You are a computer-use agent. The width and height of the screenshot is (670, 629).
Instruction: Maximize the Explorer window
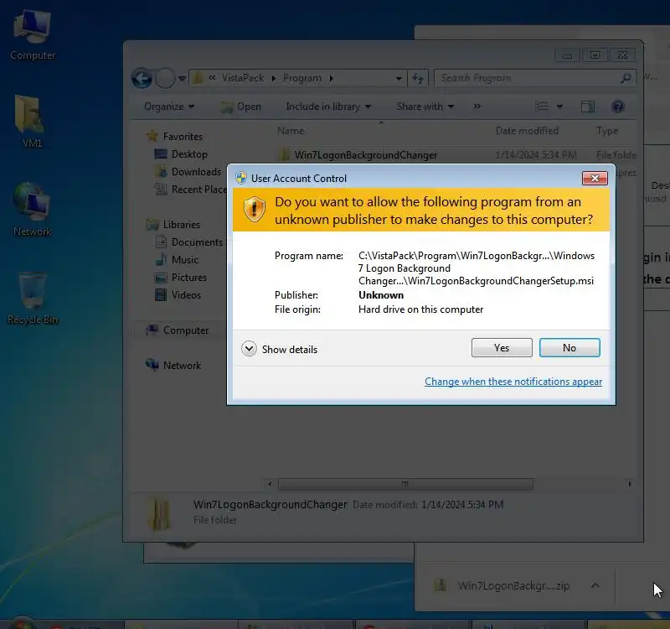click(595, 55)
